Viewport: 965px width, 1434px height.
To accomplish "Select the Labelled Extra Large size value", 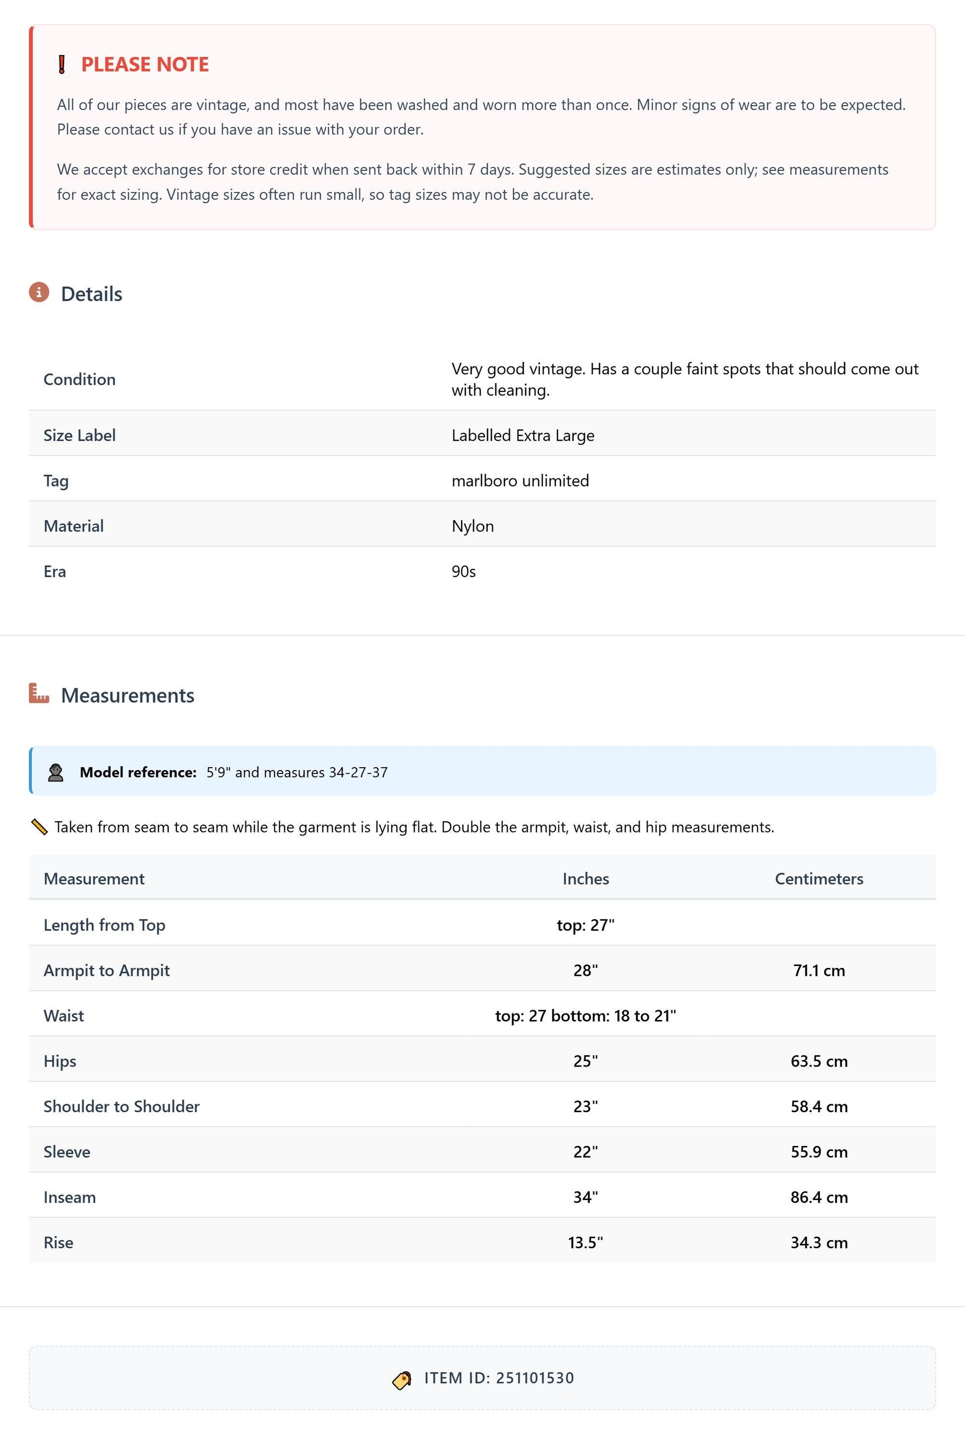I will click(x=523, y=436).
